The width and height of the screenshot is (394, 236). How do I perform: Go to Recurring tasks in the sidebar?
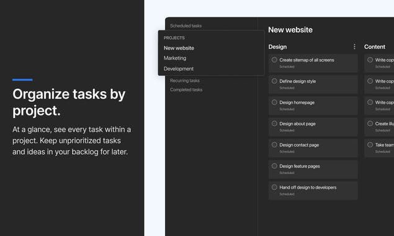(x=185, y=81)
